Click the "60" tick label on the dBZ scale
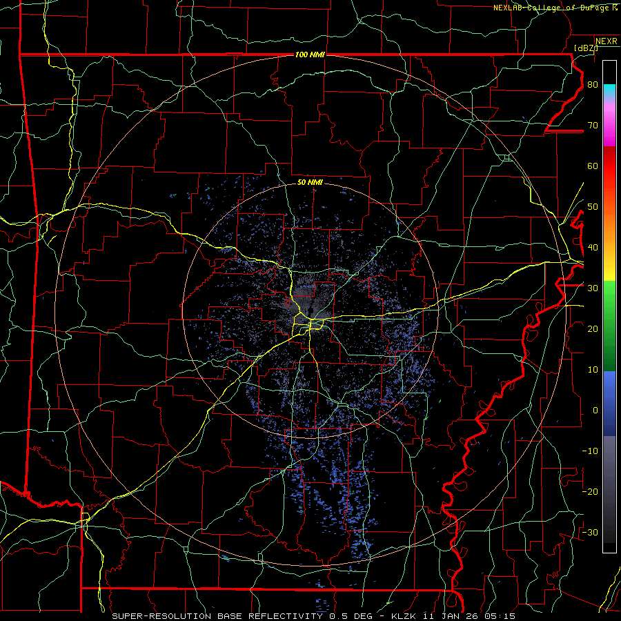This screenshot has width=621, height=621. 593,166
